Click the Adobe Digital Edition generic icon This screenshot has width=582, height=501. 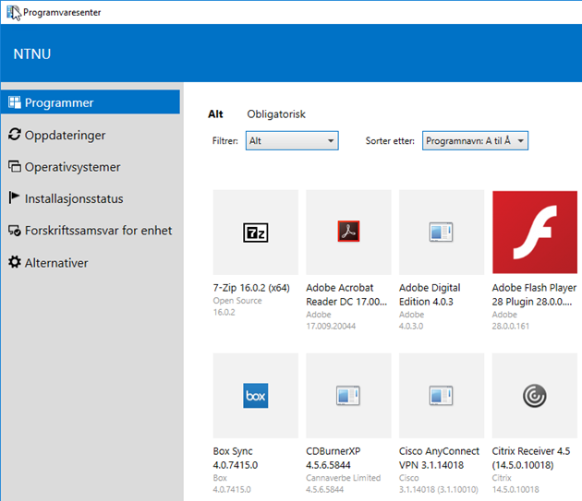441,232
